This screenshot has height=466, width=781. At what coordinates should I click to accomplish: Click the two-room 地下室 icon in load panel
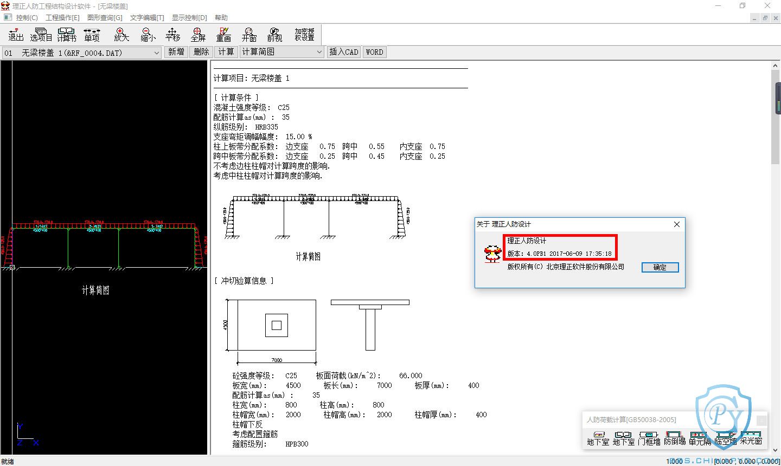click(x=624, y=438)
